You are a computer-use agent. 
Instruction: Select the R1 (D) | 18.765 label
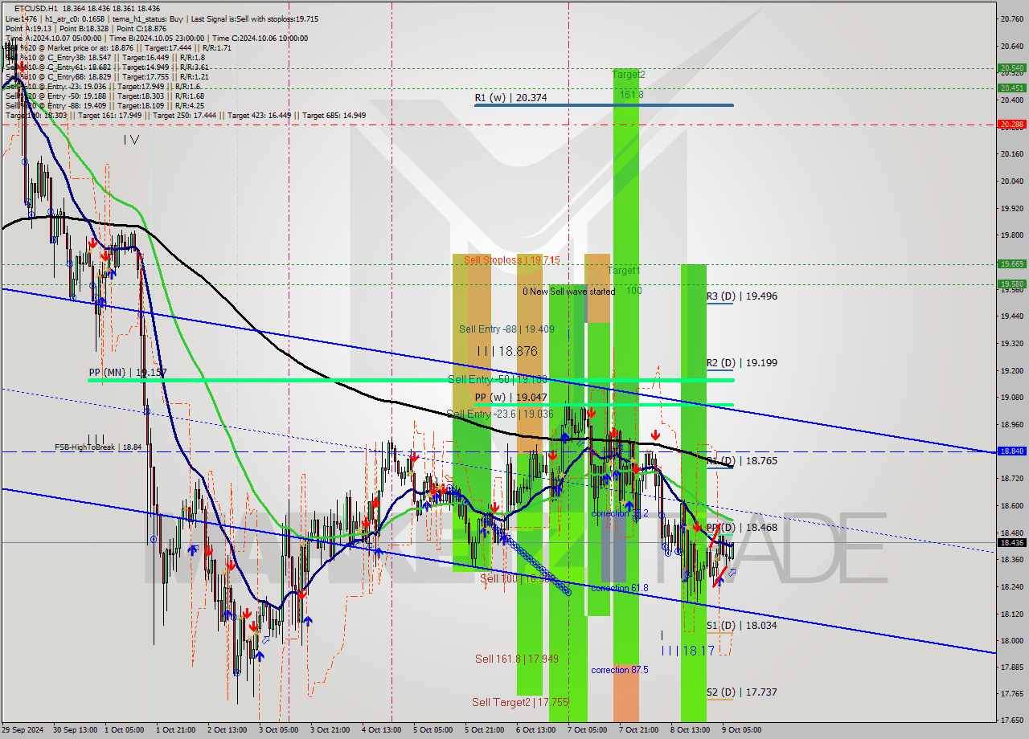click(742, 461)
